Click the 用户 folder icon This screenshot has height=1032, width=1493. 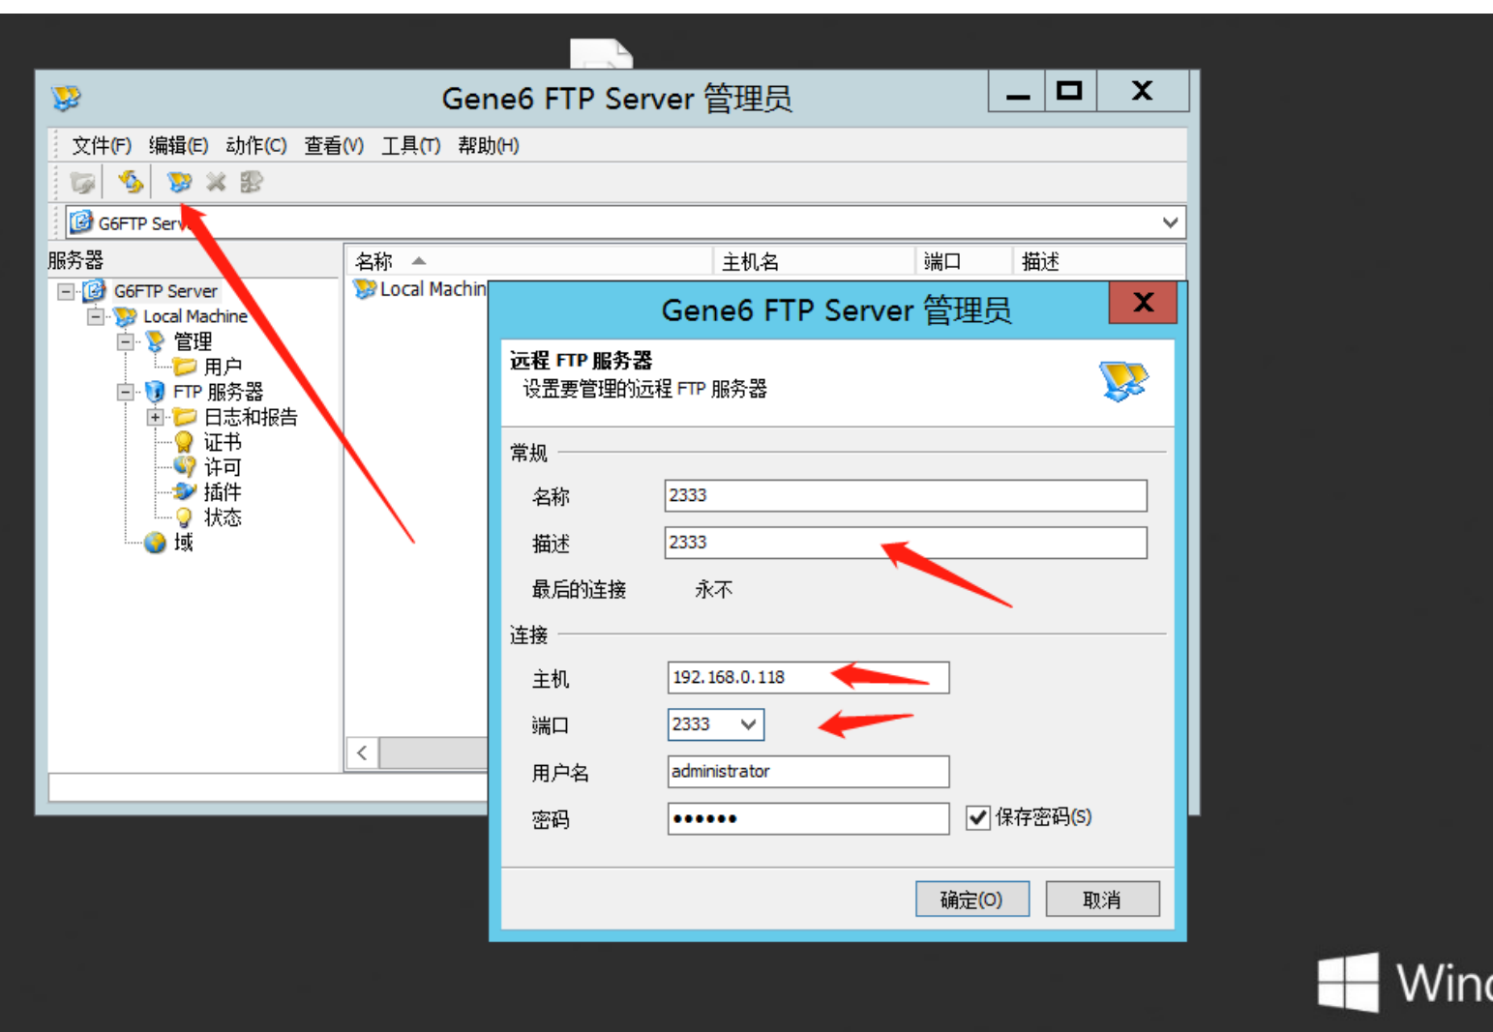pos(185,366)
